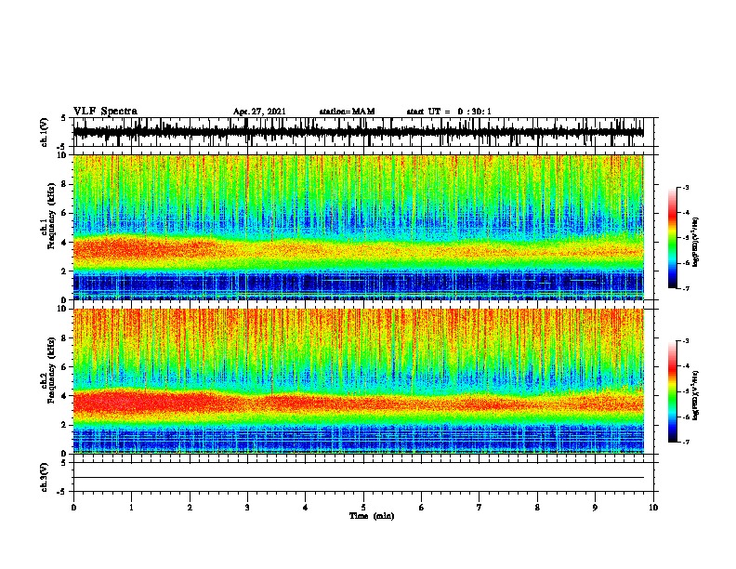Select the ch.1 voltage waveform trace
The height and width of the screenshot is (569, 736).
tap(358, 132)
